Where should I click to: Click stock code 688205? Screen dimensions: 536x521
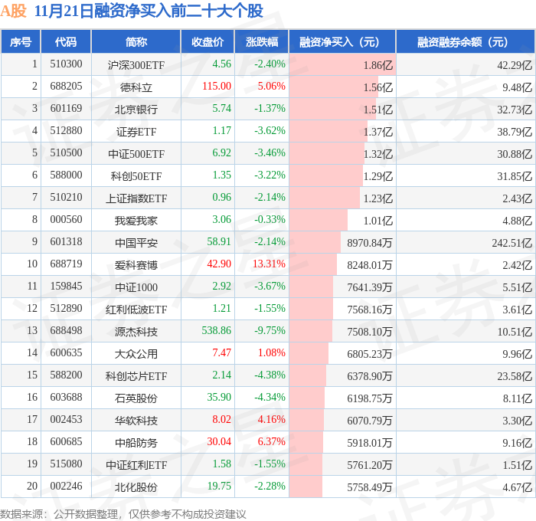coord(66,87)
